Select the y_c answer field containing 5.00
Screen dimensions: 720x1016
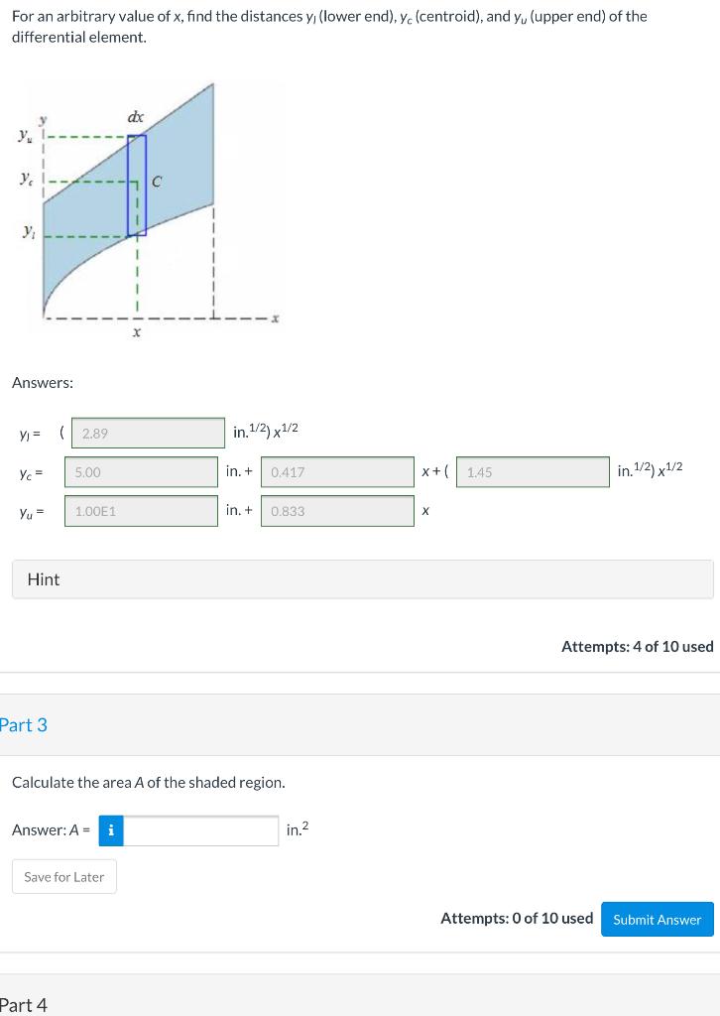click(x=141, y=472)
